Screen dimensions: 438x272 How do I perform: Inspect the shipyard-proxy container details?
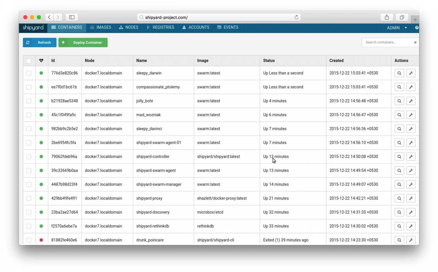399,198
